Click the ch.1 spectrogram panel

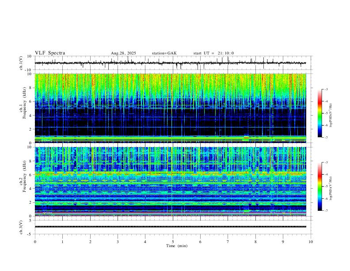(170, 108)
